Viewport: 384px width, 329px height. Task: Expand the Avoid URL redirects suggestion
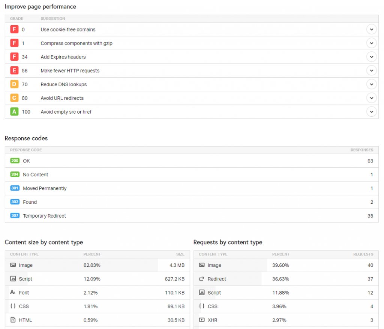coord(372,98)
